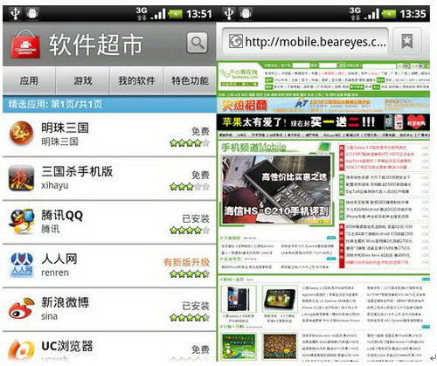437x366 pixels.
Task: Tap the signal bars beside 13:51
Action: point(158,14)
